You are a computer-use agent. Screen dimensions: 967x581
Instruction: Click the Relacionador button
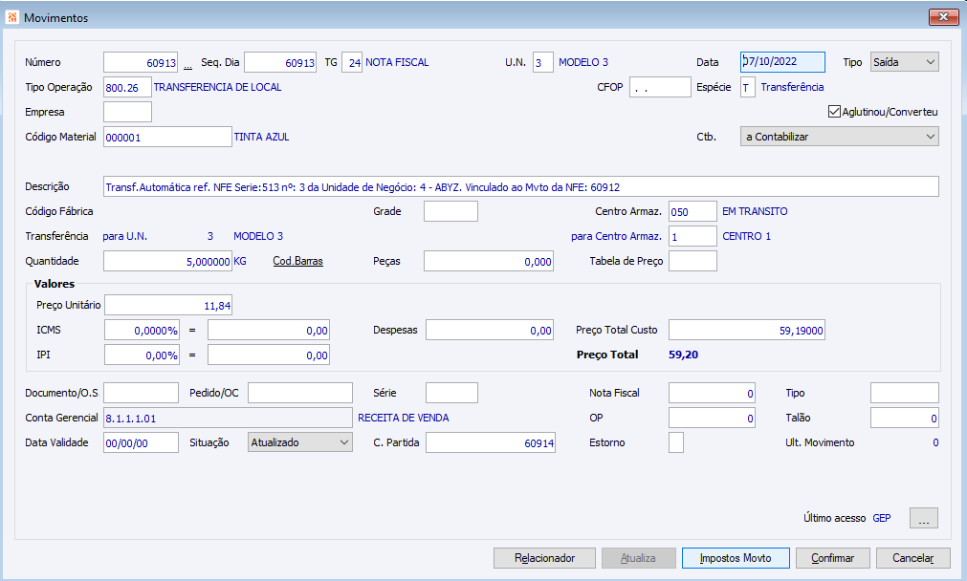pyautogui.click(x=544, y=558)
